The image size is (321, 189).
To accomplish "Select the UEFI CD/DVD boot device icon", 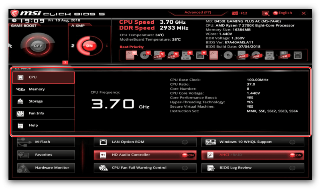I will coord(145,55).
